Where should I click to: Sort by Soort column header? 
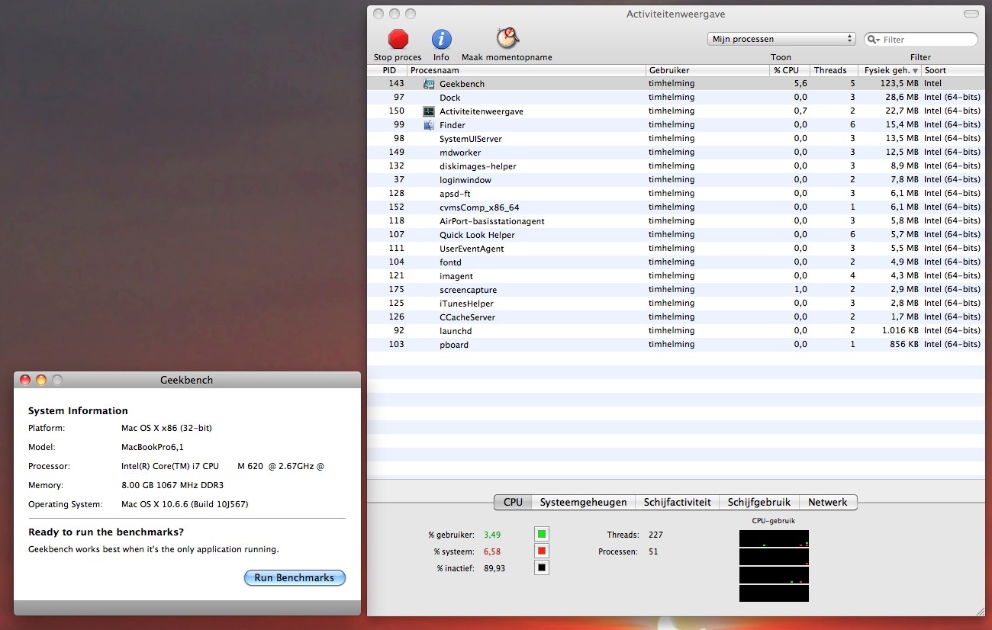pos(953,70)
